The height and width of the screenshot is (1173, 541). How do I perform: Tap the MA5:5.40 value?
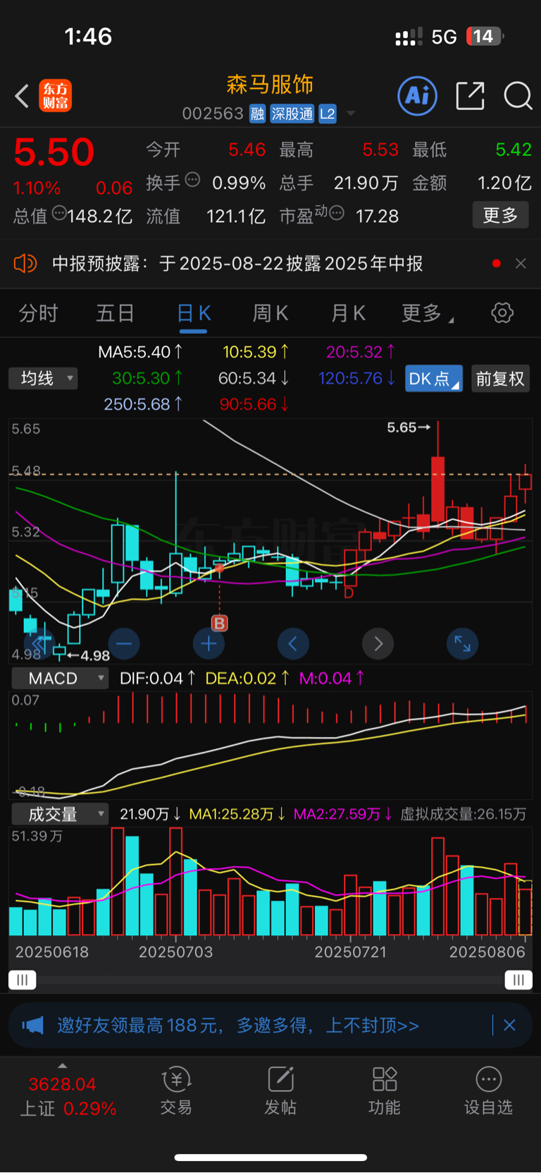coord(140,352)
